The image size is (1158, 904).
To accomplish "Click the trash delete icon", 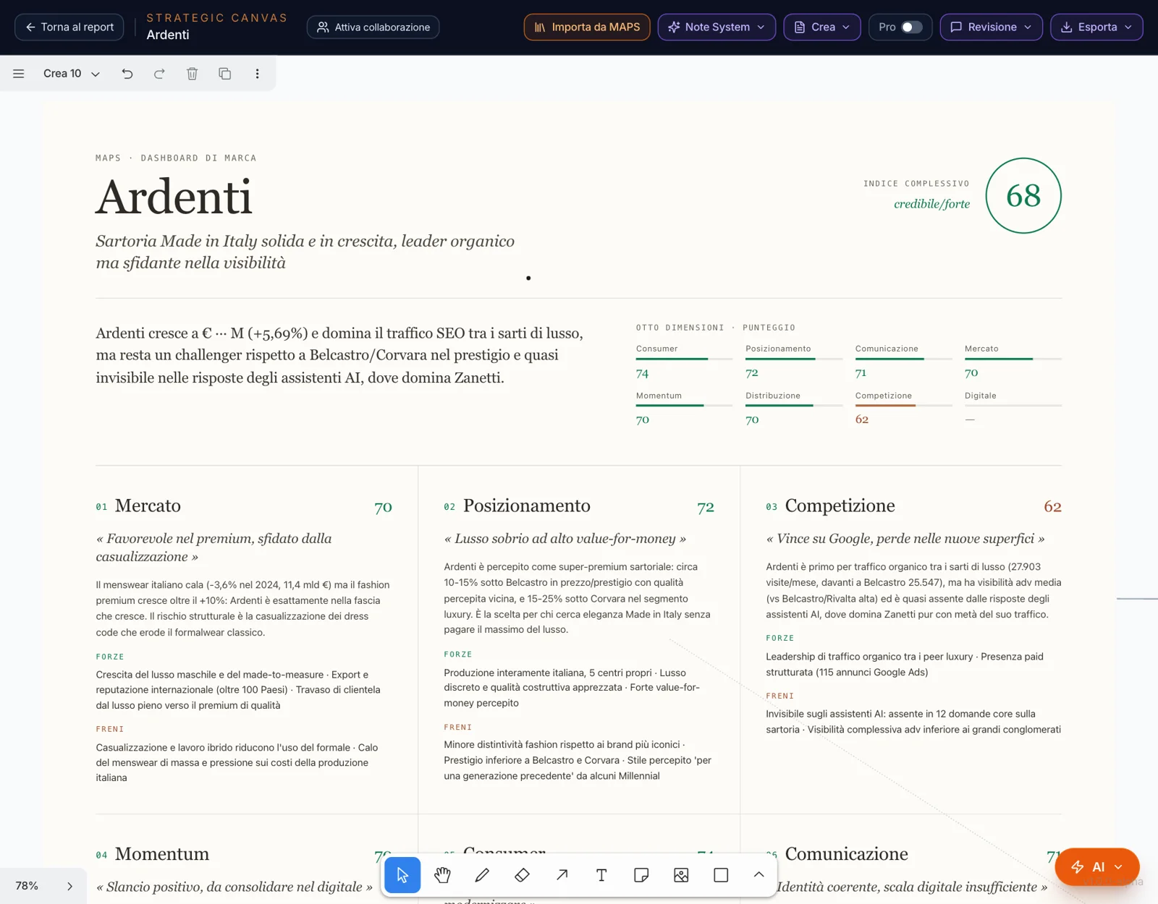I will tap(192, 74).
